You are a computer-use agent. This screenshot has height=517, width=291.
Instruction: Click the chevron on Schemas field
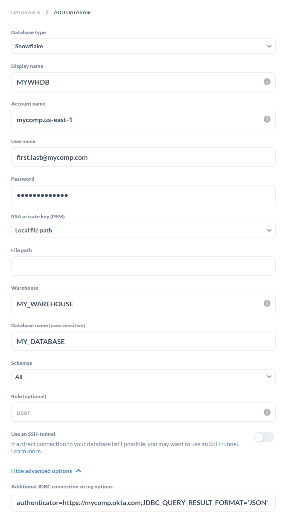[269, 376]
